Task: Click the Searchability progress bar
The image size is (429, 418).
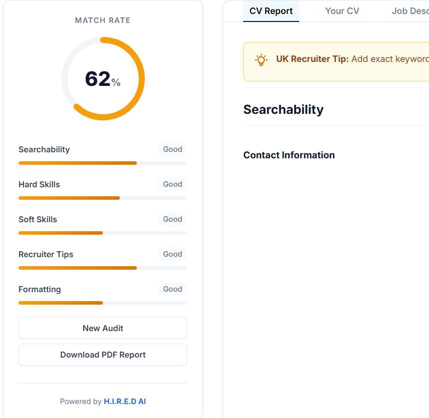Action: [103, 163]
